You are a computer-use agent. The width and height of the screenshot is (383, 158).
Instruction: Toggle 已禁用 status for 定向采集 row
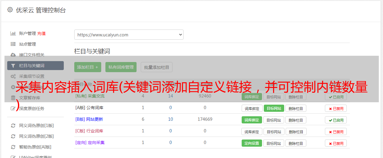pos(336,143)
